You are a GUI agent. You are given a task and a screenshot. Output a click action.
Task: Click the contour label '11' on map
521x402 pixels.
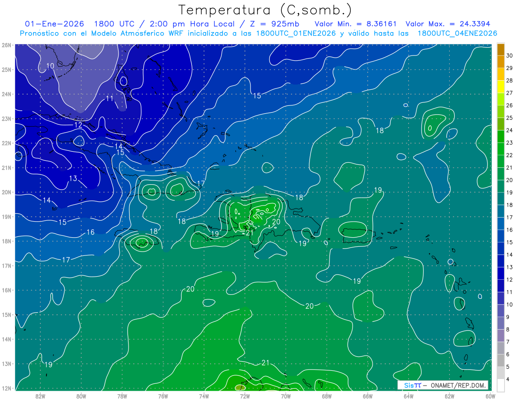point(110,98)
